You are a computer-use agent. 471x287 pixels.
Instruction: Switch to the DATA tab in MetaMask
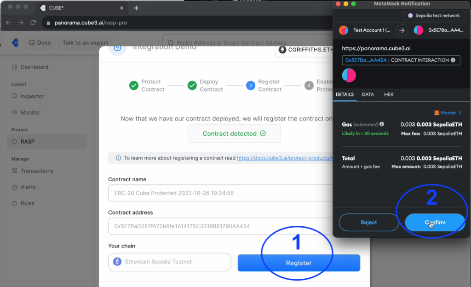click(368, 95)
